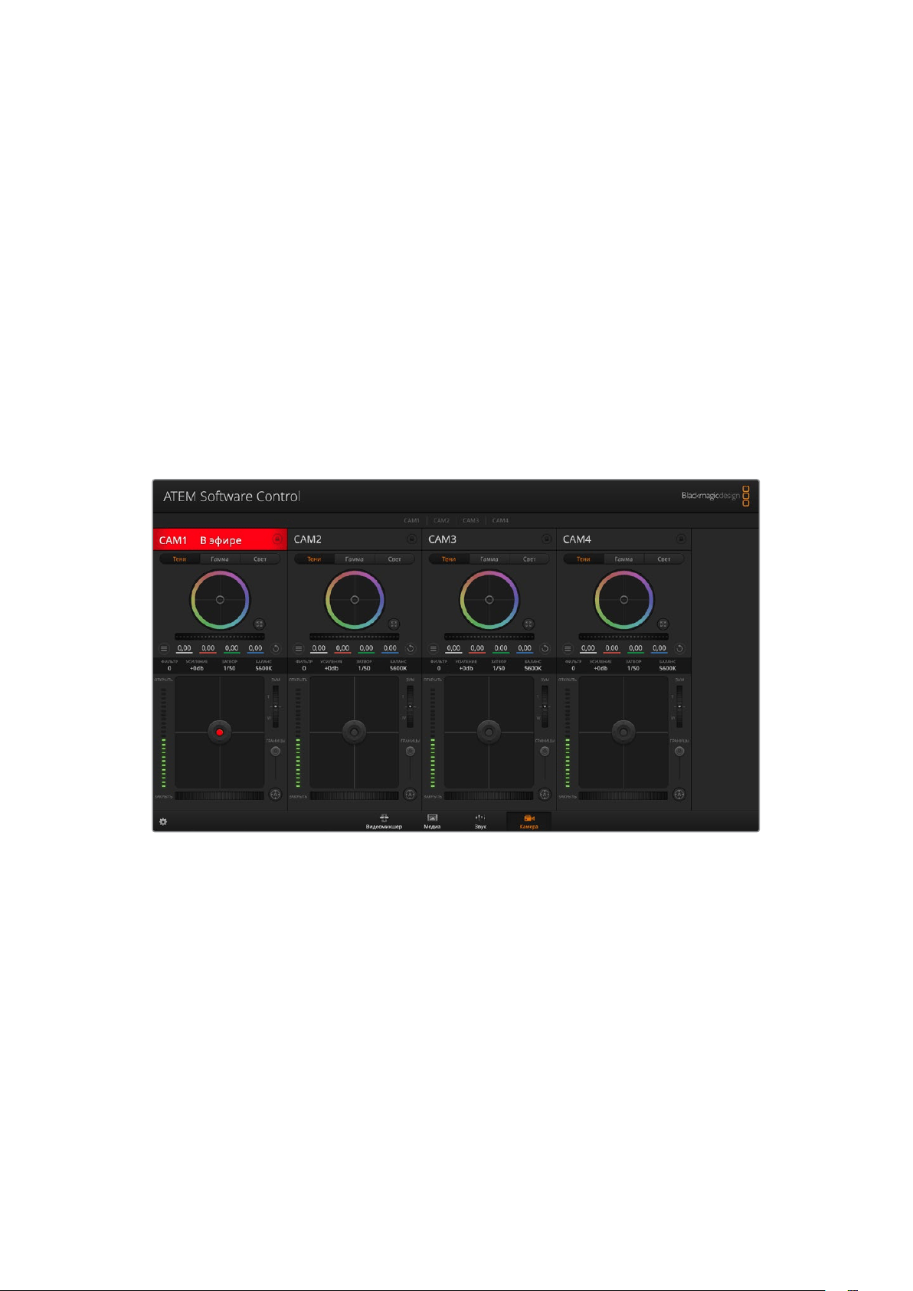Viewport: 913px width, 1291px height.
Task: Click the CAM3 iris joystick knob
Action: click(489, 732)
